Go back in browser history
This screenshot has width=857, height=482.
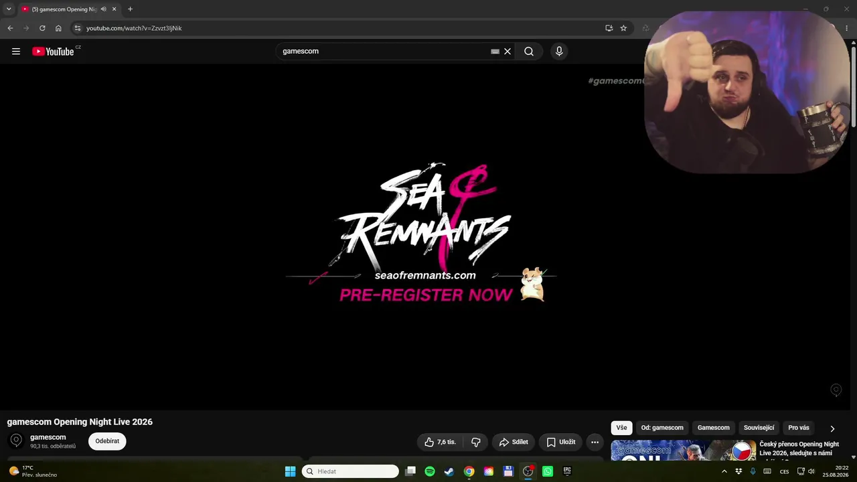coord(10,28)
